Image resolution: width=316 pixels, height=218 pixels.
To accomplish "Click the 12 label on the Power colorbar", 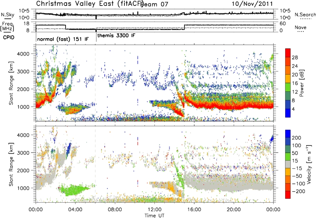I will pos(295,92).
